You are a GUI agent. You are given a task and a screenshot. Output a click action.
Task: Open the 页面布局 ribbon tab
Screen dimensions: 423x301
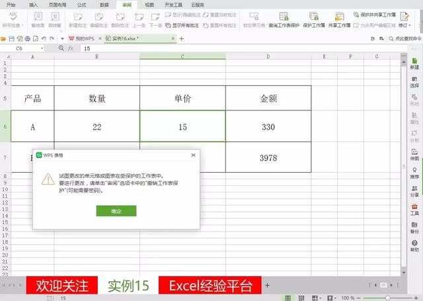click(58, 5)
